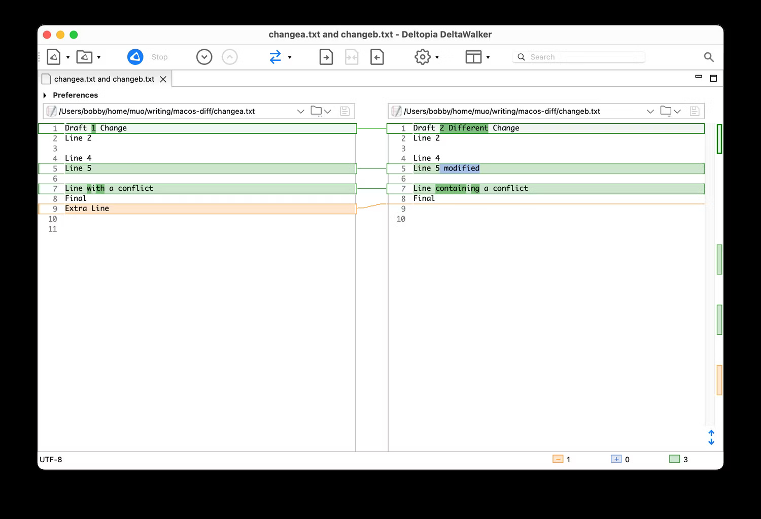
Task: Toggle the layout view icon
Action: 473,57
